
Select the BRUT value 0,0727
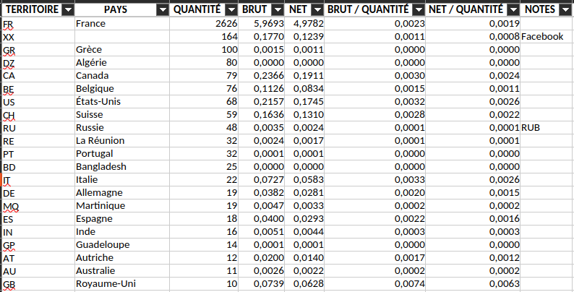tap(262, 180)
